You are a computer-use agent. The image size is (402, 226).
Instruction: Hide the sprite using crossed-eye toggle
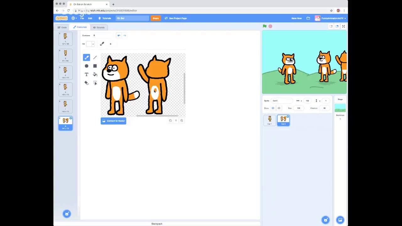click(279, 108)
